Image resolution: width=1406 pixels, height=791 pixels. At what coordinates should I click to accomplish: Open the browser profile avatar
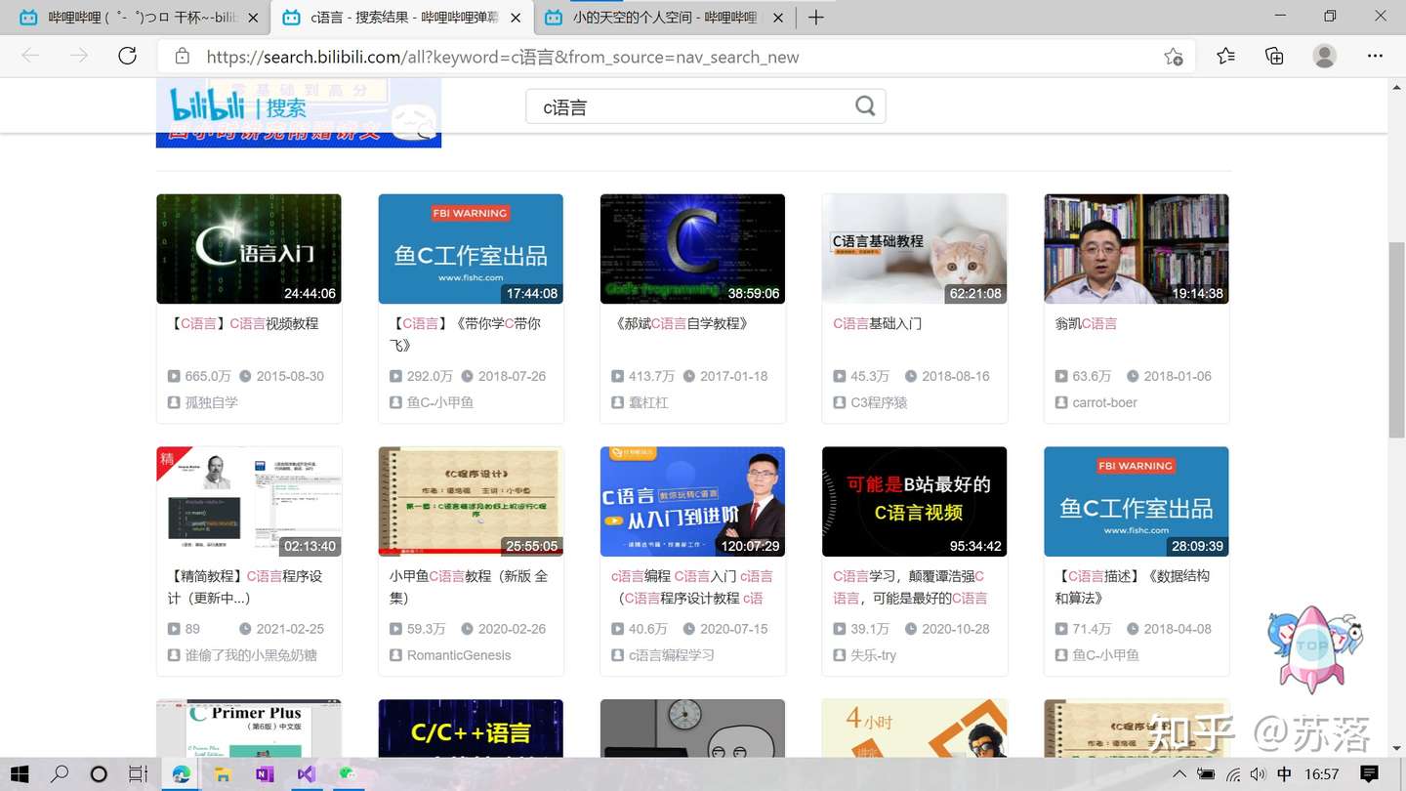click(x=1325, y=57)
